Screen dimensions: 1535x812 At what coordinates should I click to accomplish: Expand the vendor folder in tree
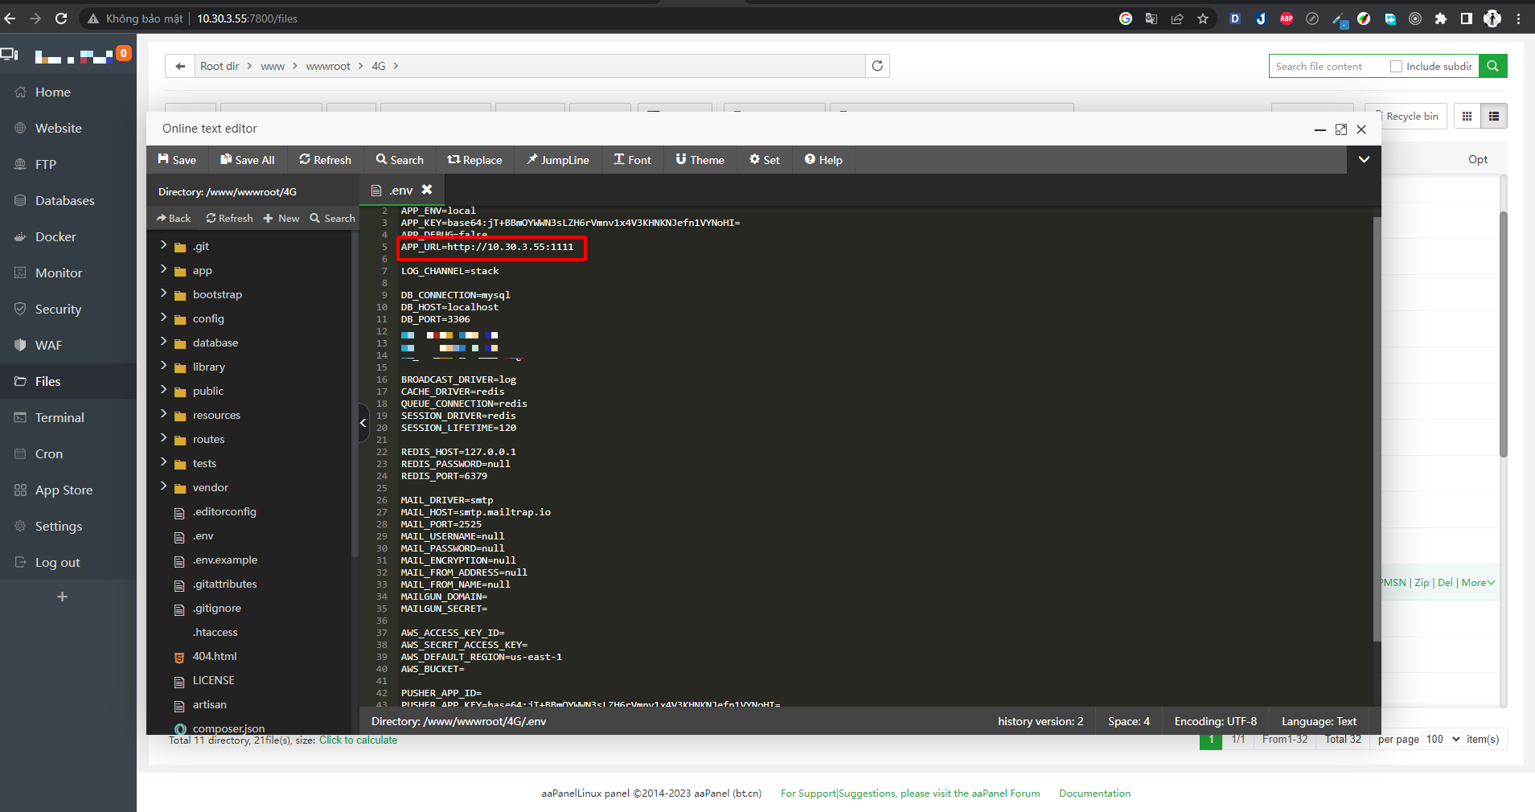click(164, 486)
